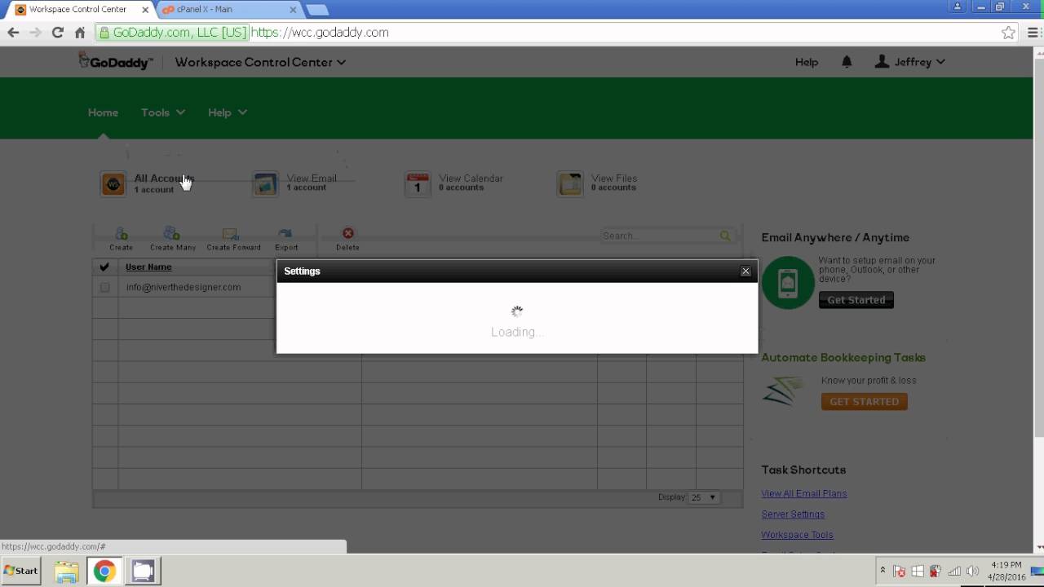The width and height of the screenshot is (1044, 587).
Task: Click the bookkeeping graphic icon
Action: [784, 391]
